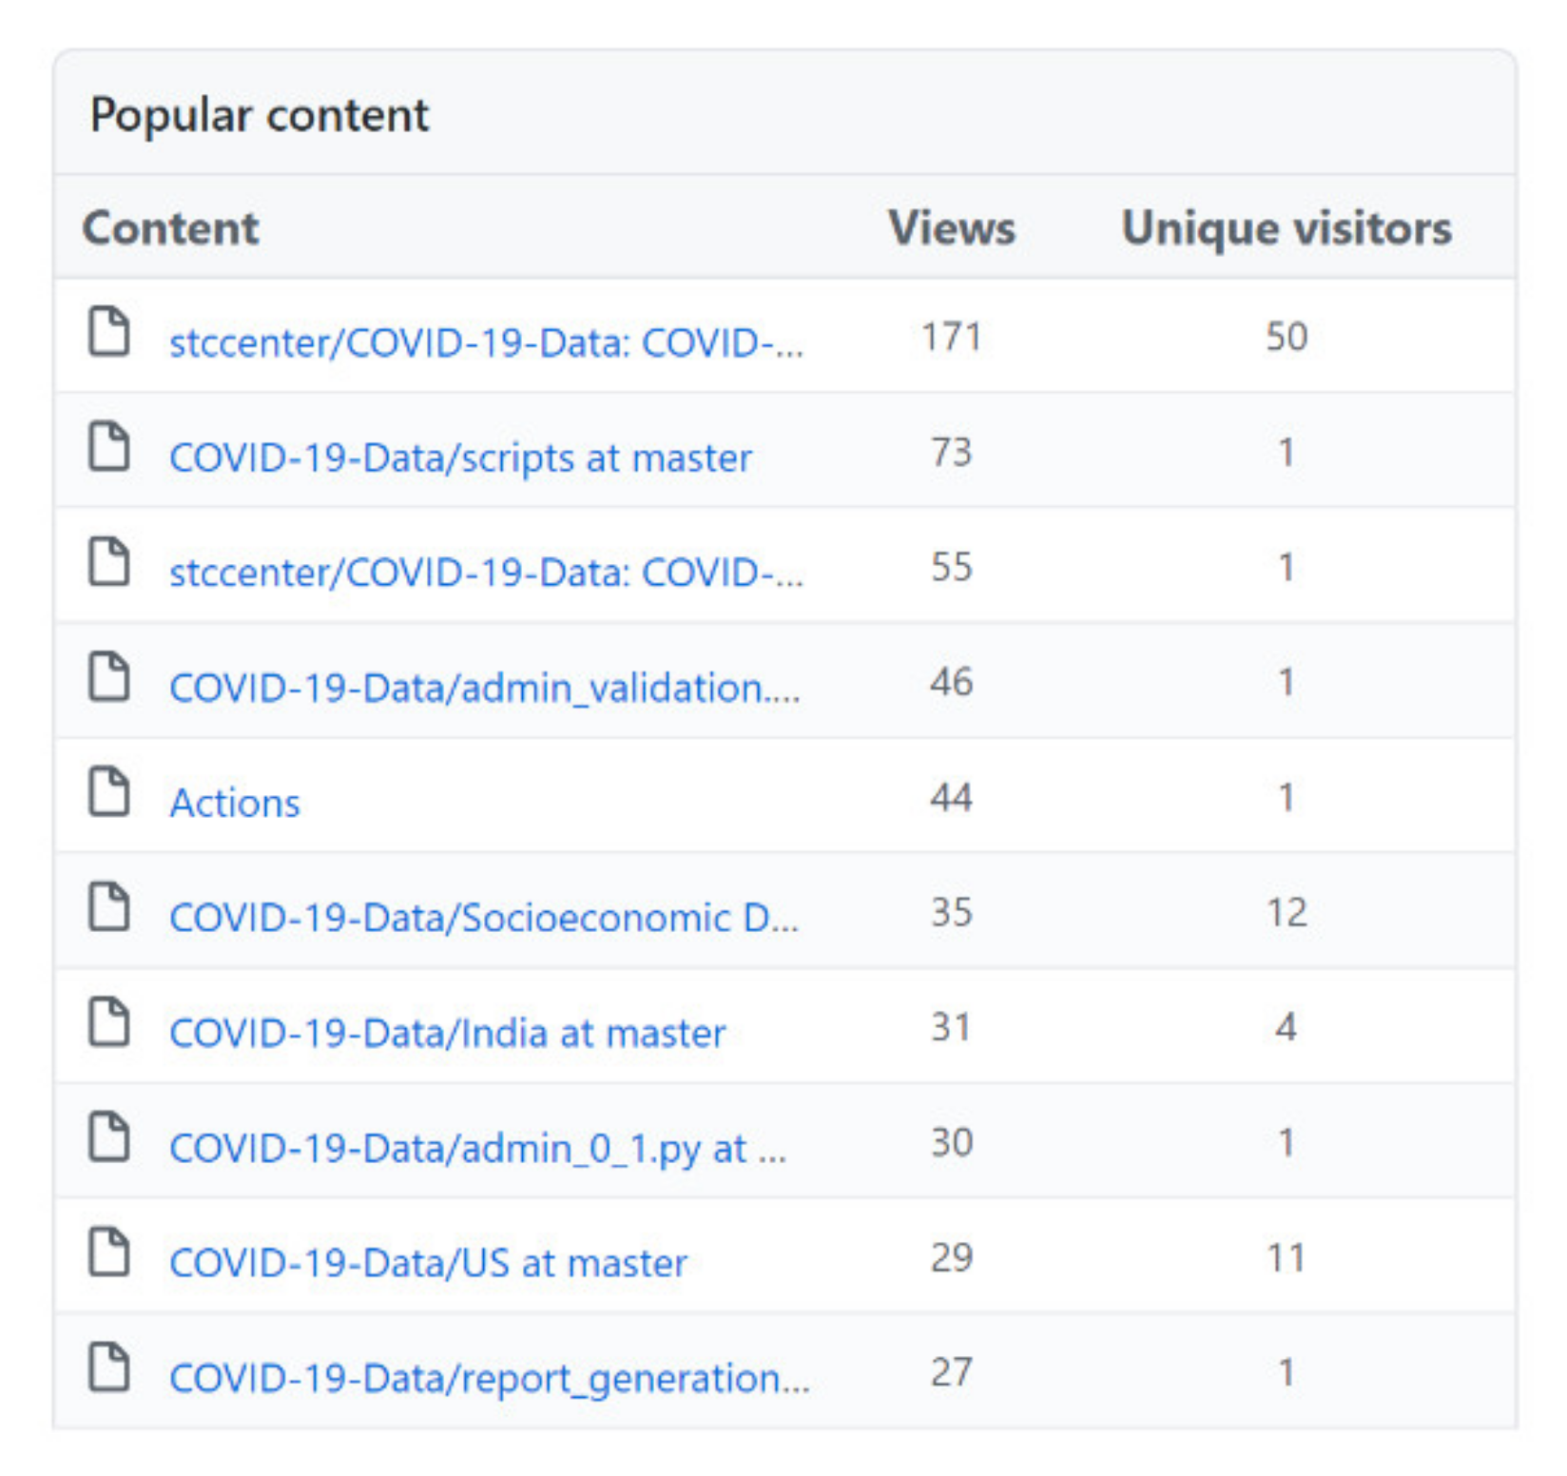This screenshot has width=1567, height=1476.
Task: Click the file icon beside Actions
Action: click(x=108, y=792)
